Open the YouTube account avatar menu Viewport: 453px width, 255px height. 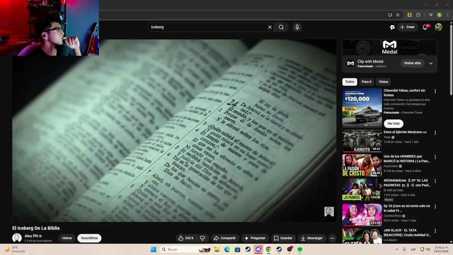[x=438, y=27]
